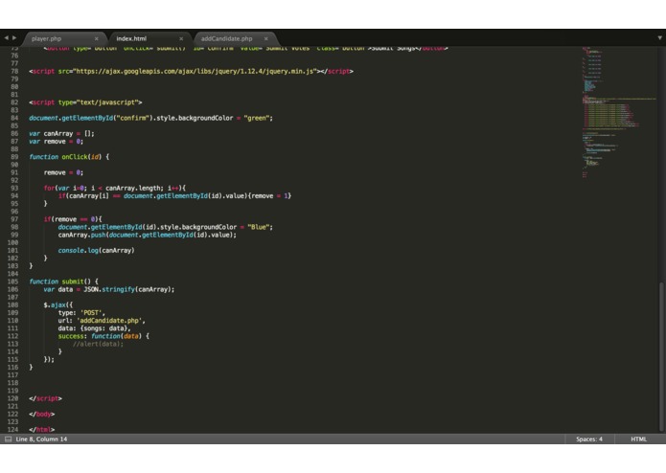The height and width of the screenshot is (473, 666).
Task: Close the addCandidate.php tab
Action: (x=265, y=38)
